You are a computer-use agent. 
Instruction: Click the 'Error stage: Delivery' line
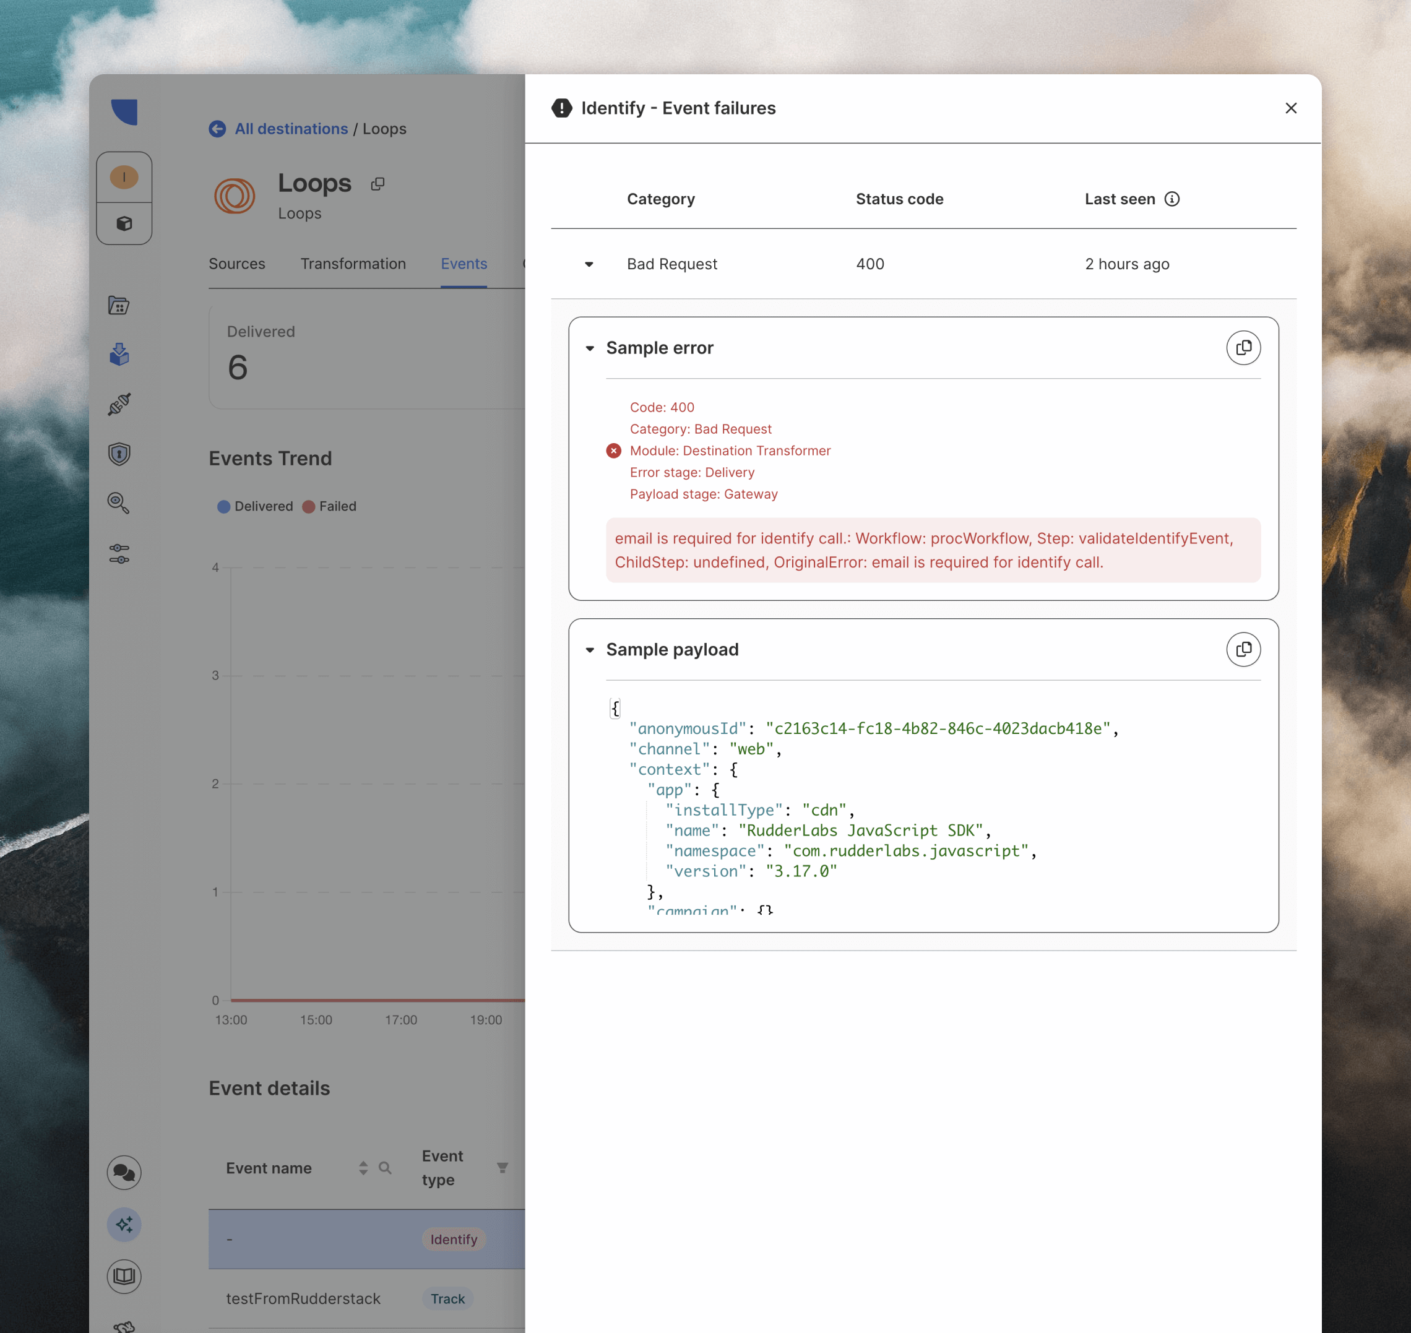click(x=692, y=473)
